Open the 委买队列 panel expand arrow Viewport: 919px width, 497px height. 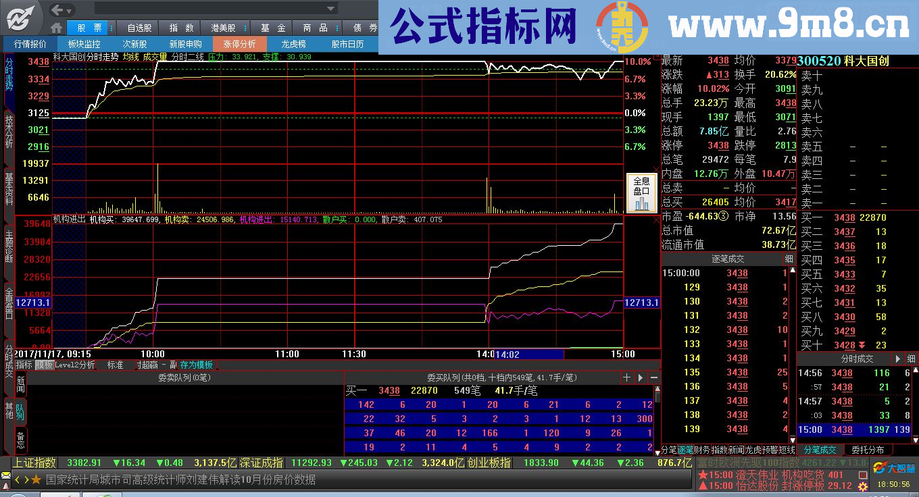pyautogui.click(x=639, y=377)
